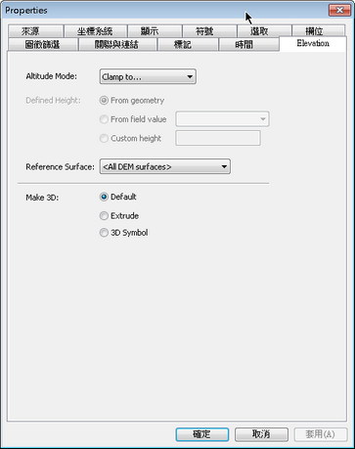
Task: Open the 欄位 tab
Action: click(x=319, y=31)
